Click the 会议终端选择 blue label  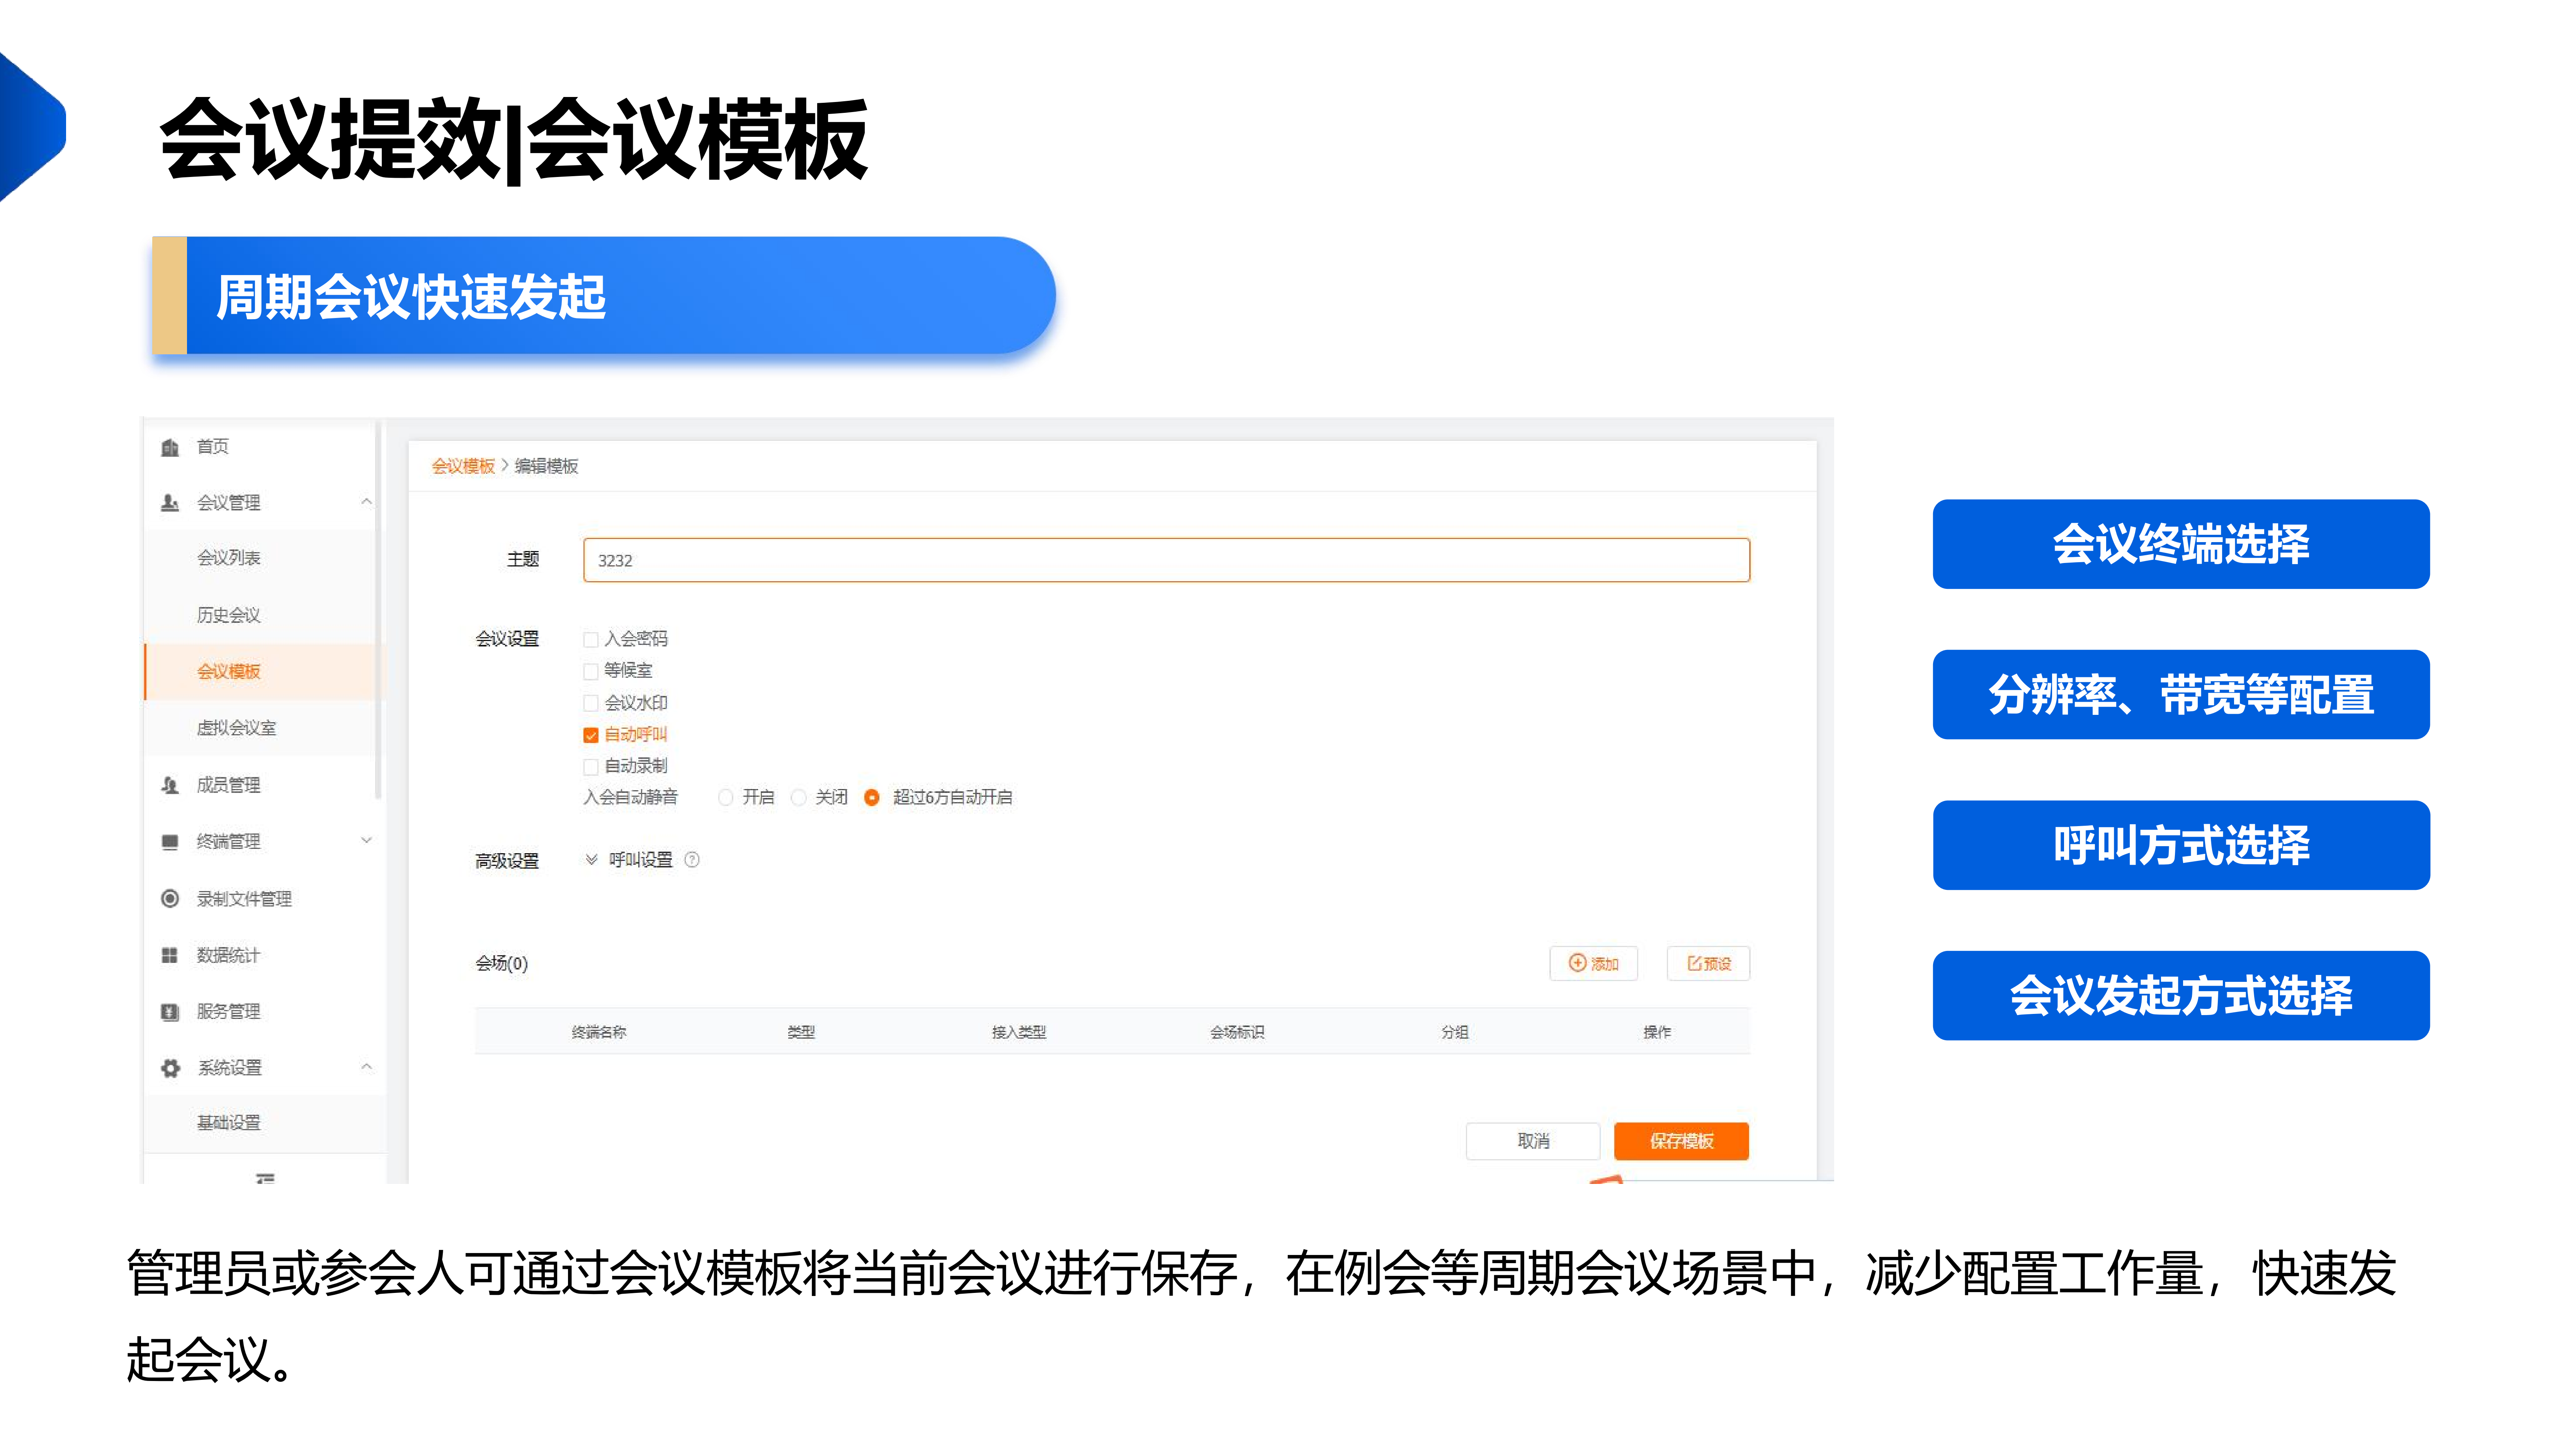pyautogui.click(x=2181, y=544)
